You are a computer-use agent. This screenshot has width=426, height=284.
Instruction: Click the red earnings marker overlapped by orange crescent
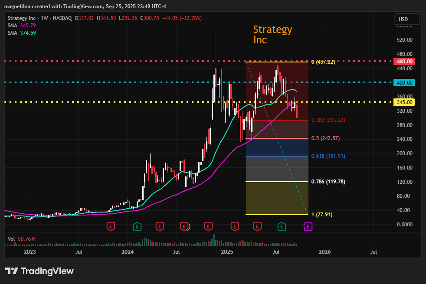tap(184, 226)
